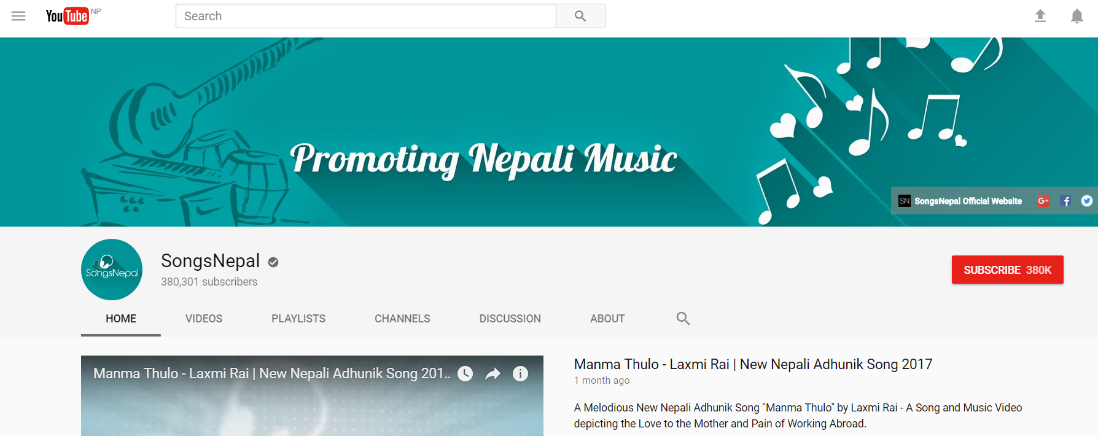The width and height of the screenshot is (1098, 436).
Task: Open SongsNepal Twitter link icon
Action: tap(1087, 201)
